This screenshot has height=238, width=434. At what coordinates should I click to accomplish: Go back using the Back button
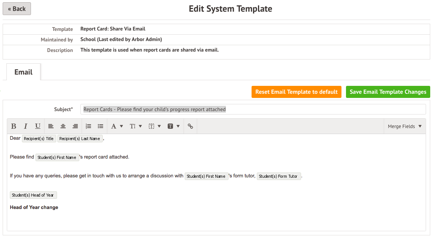(x=17, y=9)
